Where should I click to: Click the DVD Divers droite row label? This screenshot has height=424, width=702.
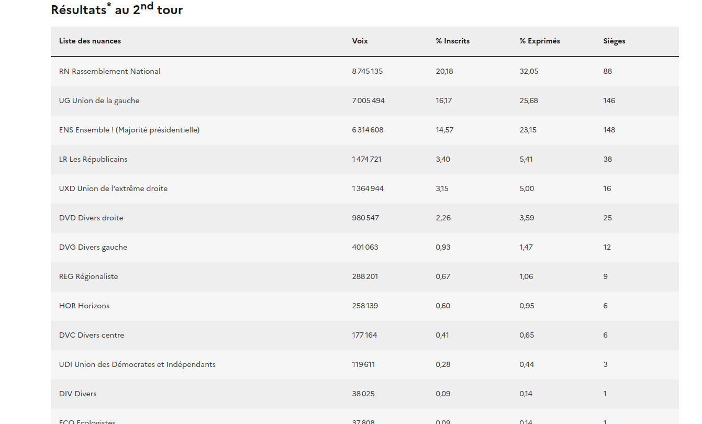pos(91,218)
